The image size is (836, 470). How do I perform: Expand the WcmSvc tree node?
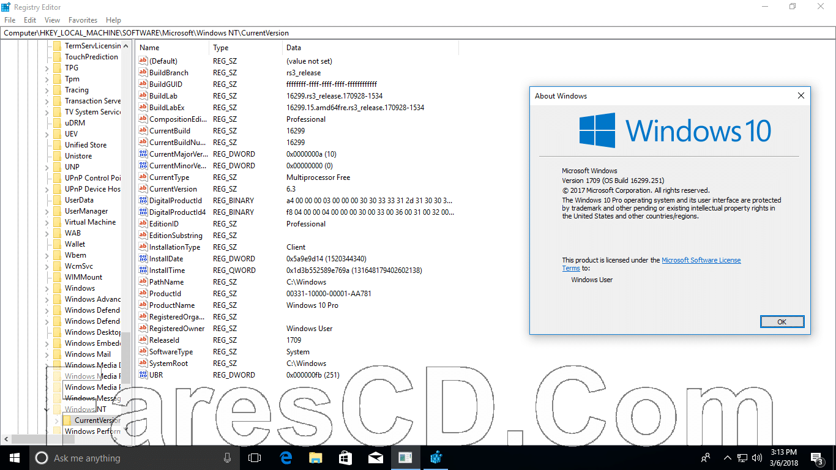(47, 266)
